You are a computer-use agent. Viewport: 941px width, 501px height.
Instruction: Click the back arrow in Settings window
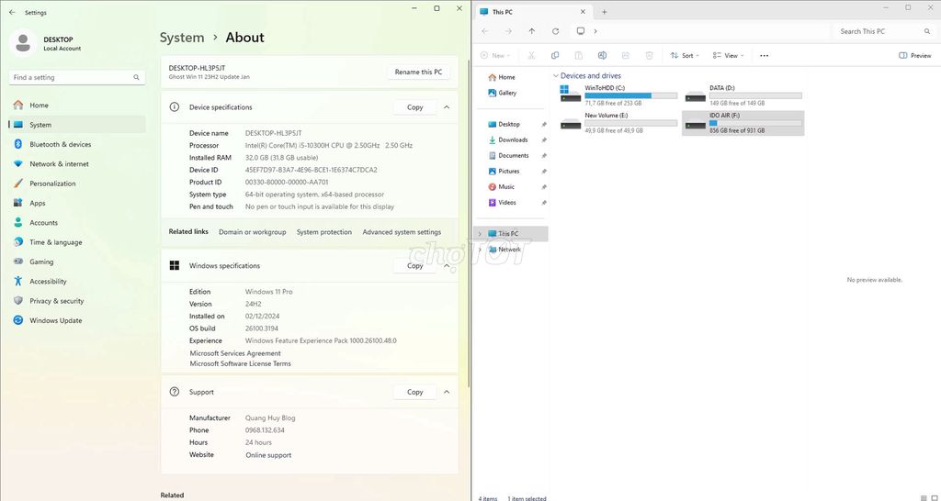(12, 12)
